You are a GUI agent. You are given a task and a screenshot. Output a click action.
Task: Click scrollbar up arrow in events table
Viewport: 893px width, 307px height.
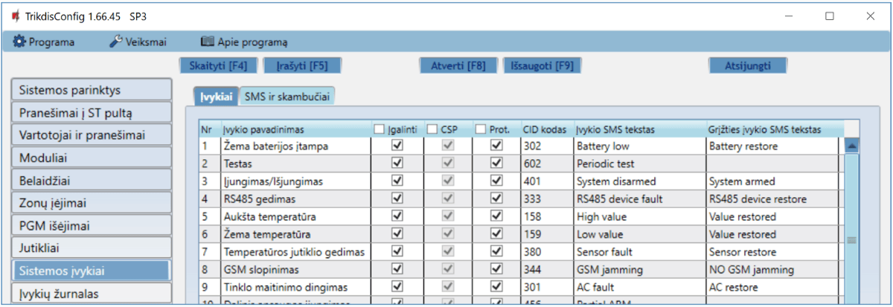[852, 146]
